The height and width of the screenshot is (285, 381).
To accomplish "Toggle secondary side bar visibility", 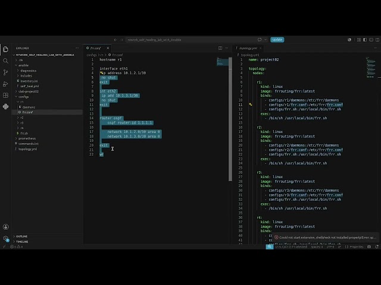I will tap(377, 40).
